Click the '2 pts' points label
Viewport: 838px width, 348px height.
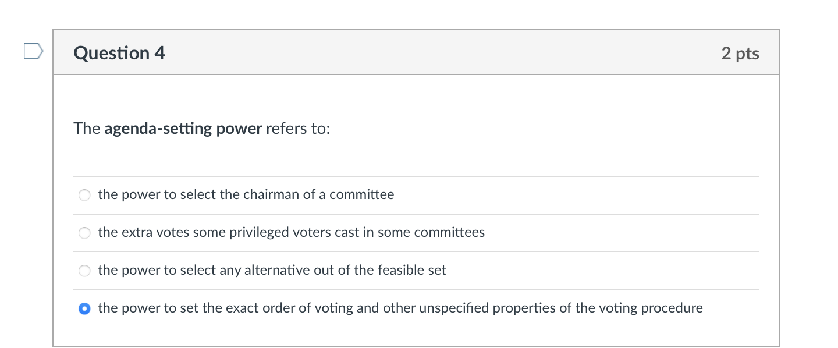pyautogui.click(x=740, y=54)
